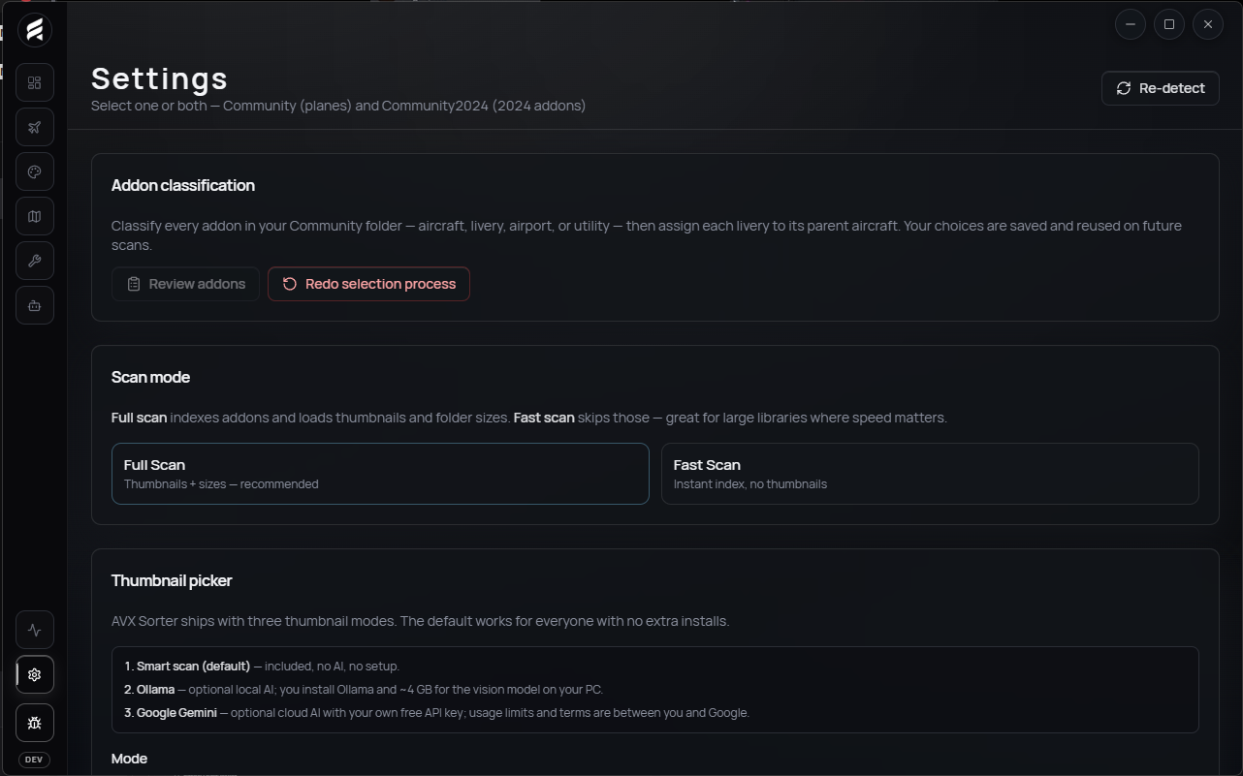1243x776 pixels.
Task: Click the DEV badge
Action: 34,760
